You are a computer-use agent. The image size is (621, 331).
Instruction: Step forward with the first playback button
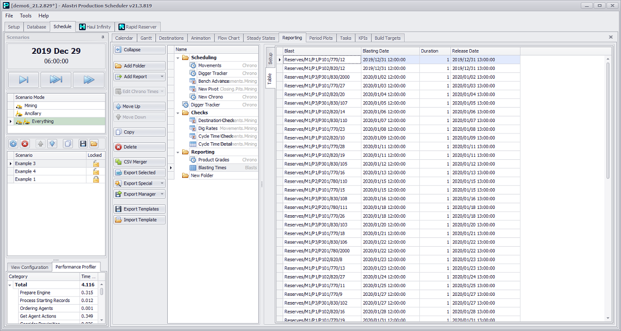tap(24, 80)
